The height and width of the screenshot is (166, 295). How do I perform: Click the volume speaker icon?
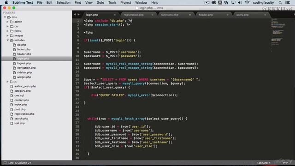(x=240, y=2)
